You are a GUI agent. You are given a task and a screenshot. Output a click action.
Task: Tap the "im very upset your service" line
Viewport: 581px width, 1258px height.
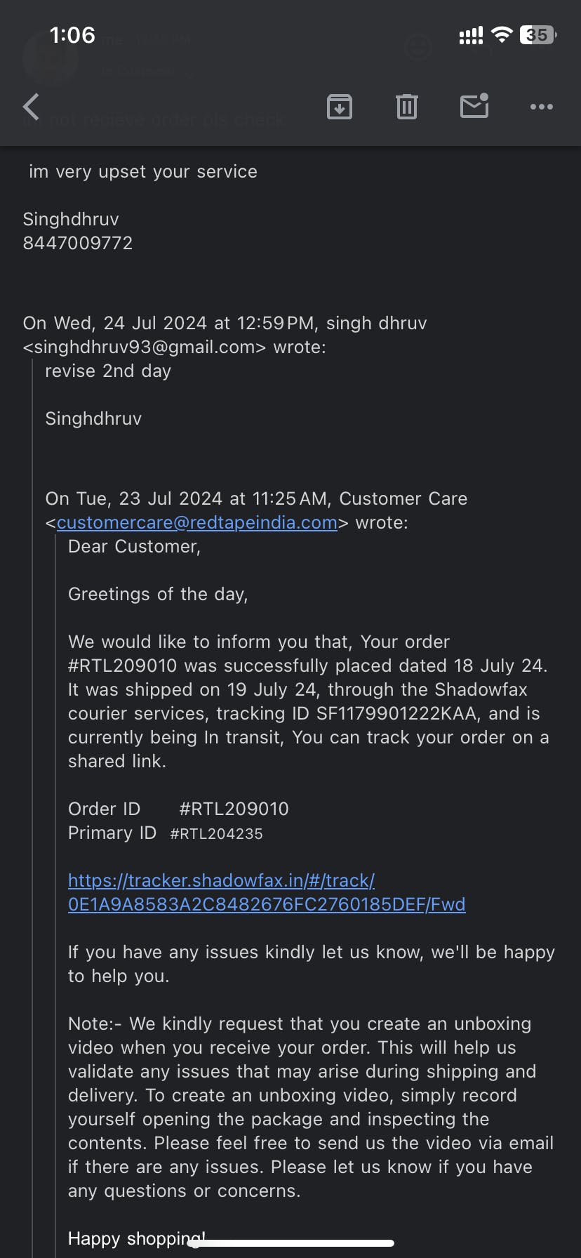pyautogui.click(x=143, y=172)
